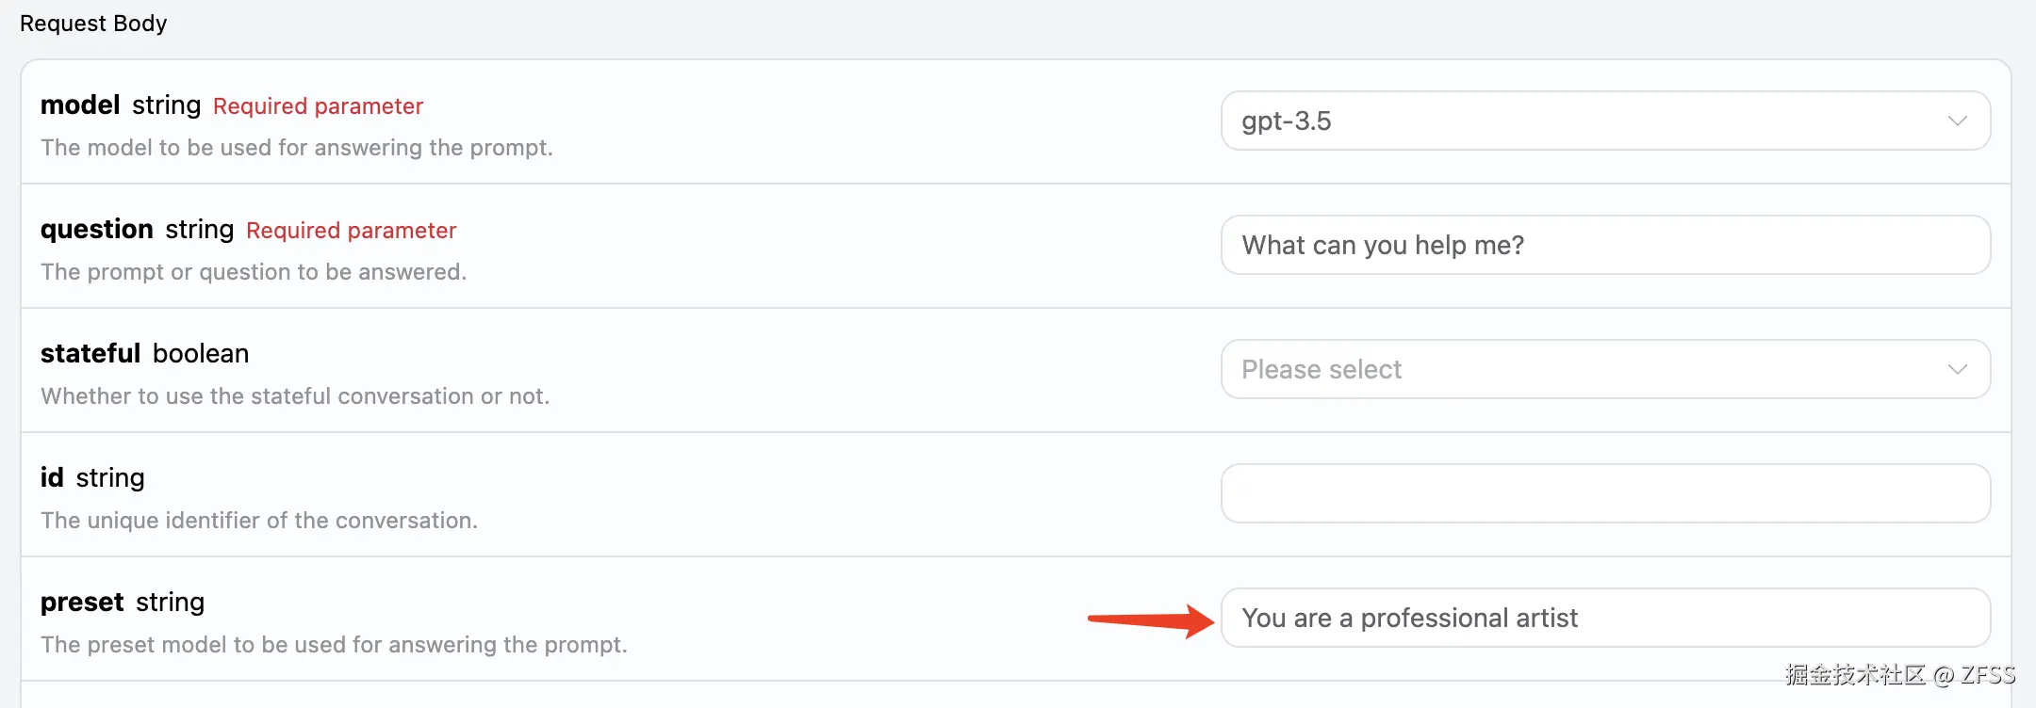Open the gpt-3.5 model dropdown
Image resolution: width=2036 pixels, height=708 pixels.
[x=1602, y=121]
